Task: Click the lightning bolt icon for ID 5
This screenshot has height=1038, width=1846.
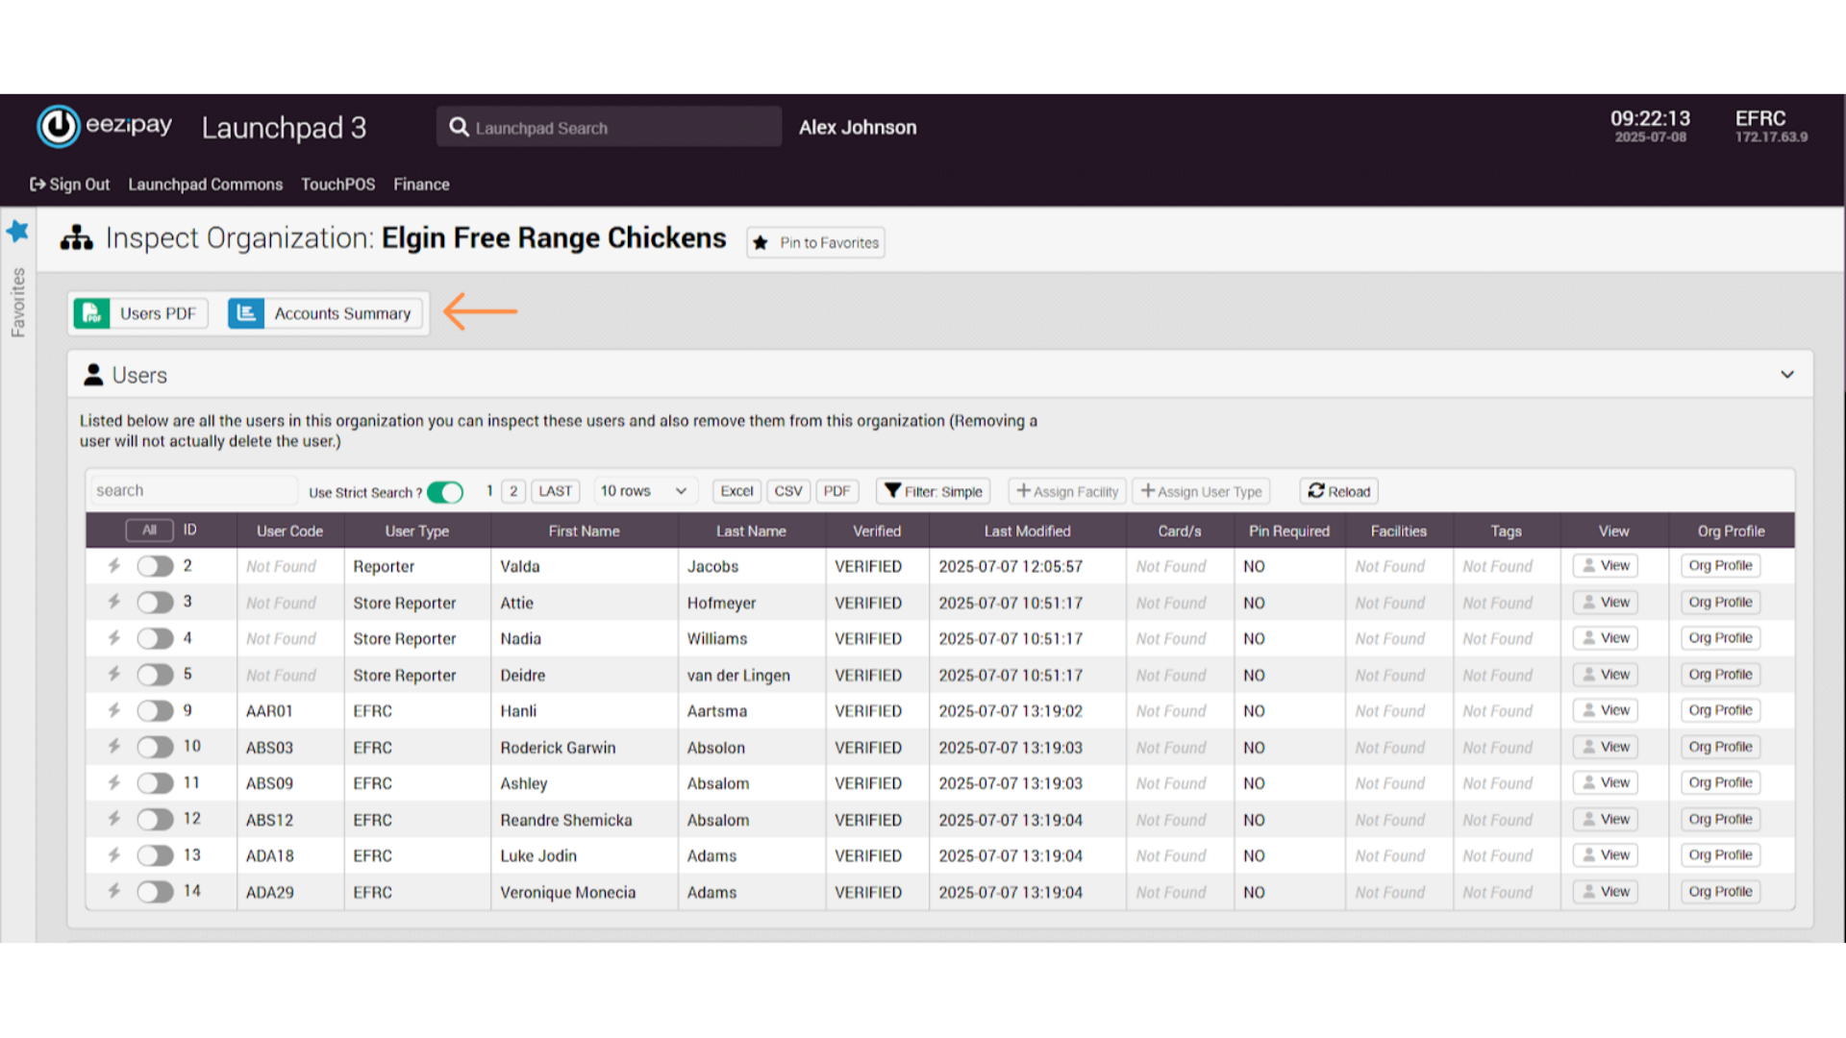Action: 113,674
